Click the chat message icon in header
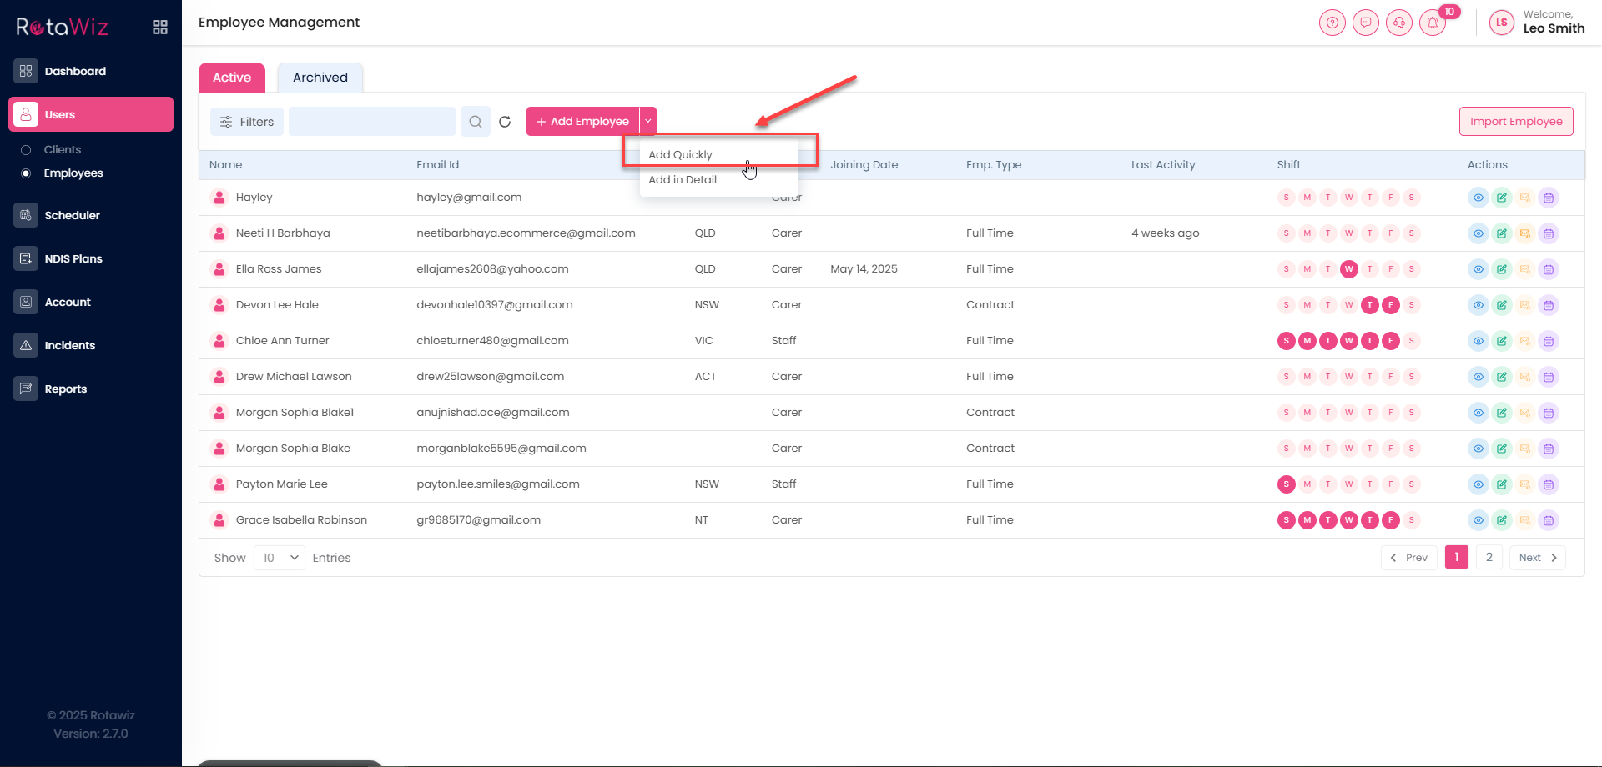Image resolution: width=1602 pixels, height=767 pixels. tap(1366, 23)
